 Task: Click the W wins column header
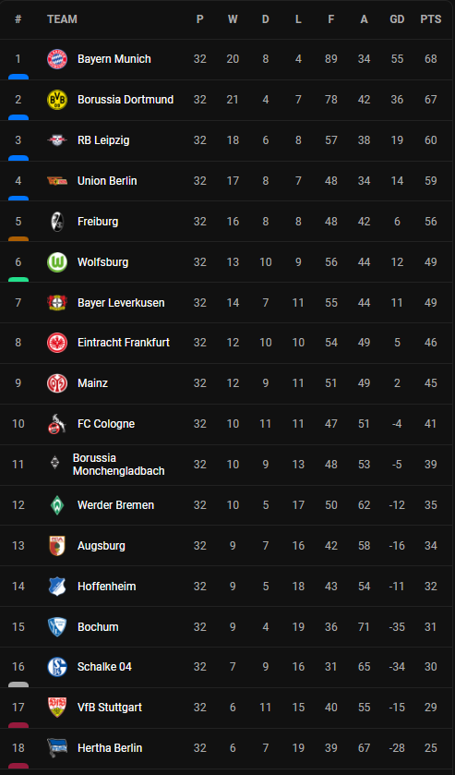[x=233, y=19]
